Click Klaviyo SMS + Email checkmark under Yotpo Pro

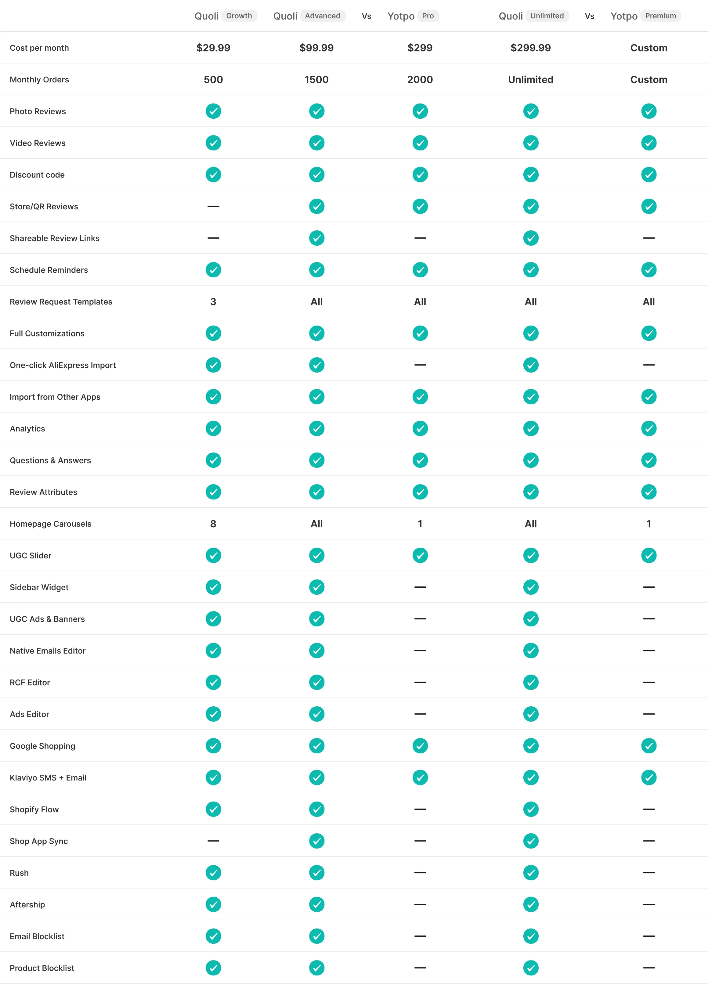point(420,777)
